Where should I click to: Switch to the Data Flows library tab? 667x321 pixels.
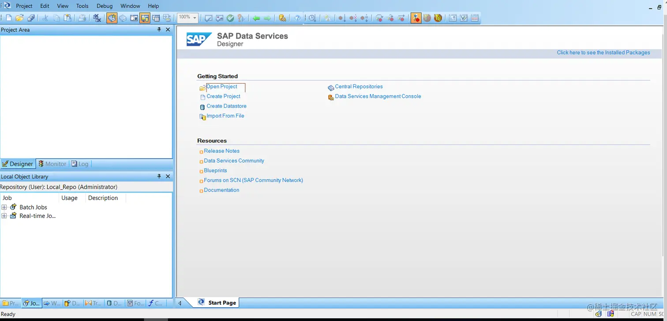click(x=73, y=303)
